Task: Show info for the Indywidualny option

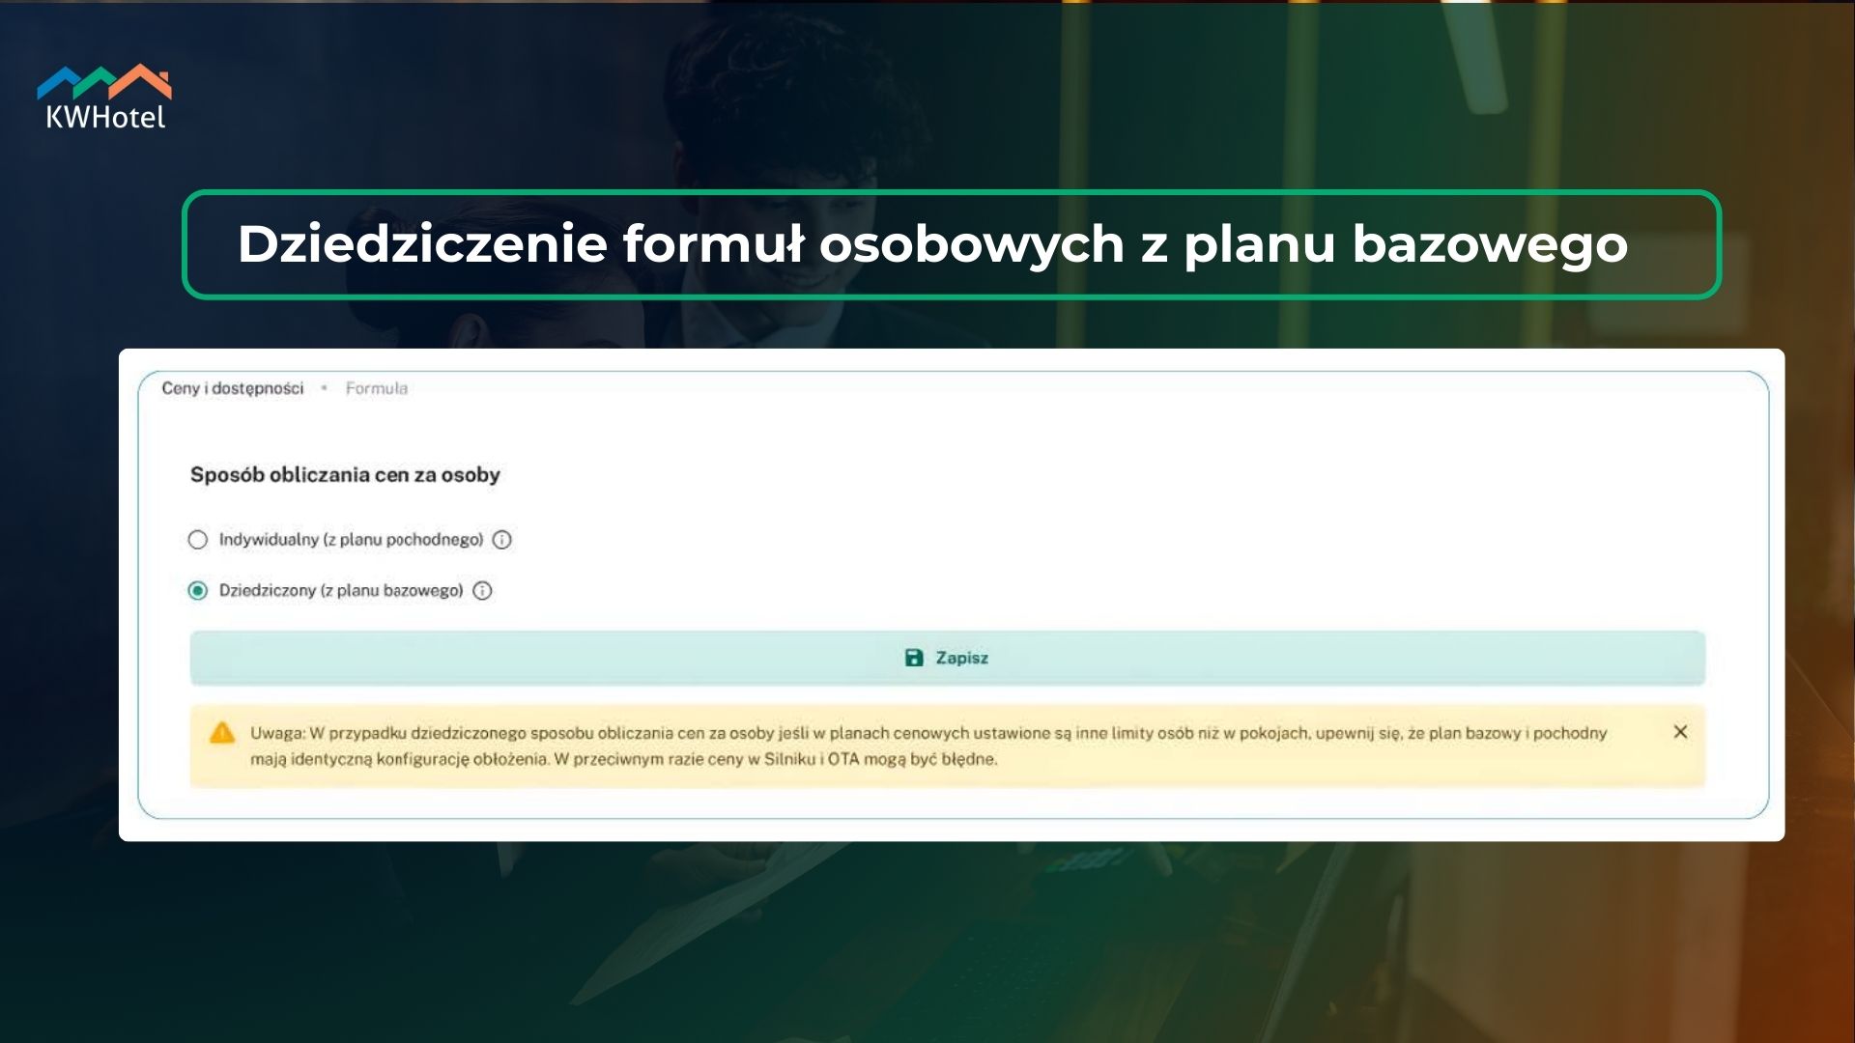Action: click(502, 540)
